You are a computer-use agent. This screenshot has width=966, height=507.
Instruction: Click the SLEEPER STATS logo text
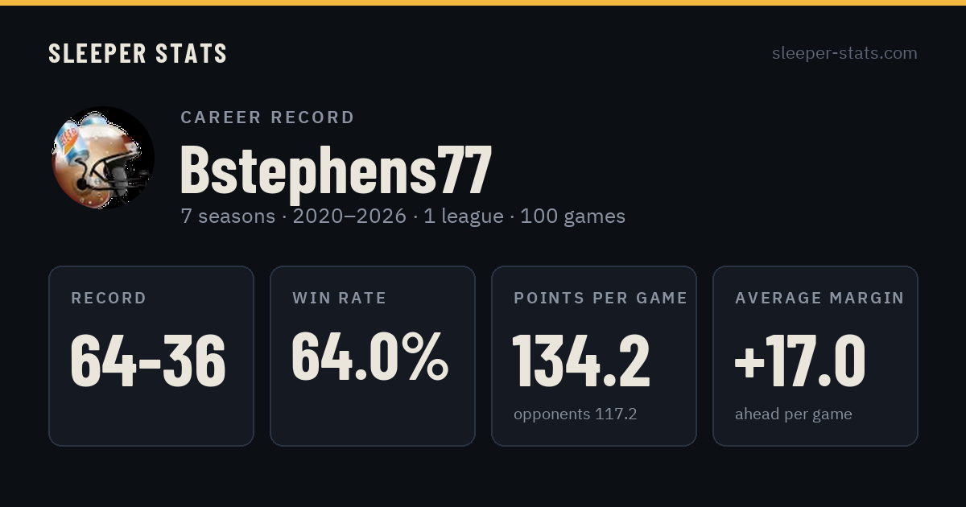pyautogui.click(x=138, y=53)
